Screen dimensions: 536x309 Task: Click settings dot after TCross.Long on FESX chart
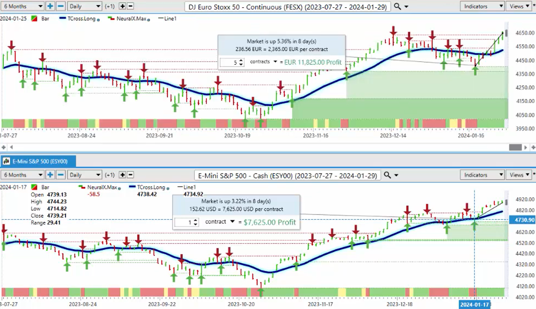[x=98, y=19]
